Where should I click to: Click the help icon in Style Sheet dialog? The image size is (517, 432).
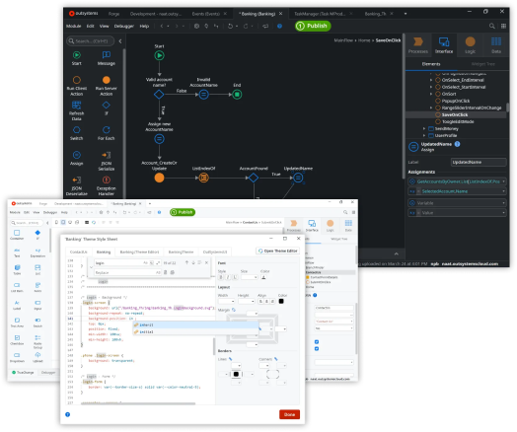pyautogui.click(x=68, y=414)
